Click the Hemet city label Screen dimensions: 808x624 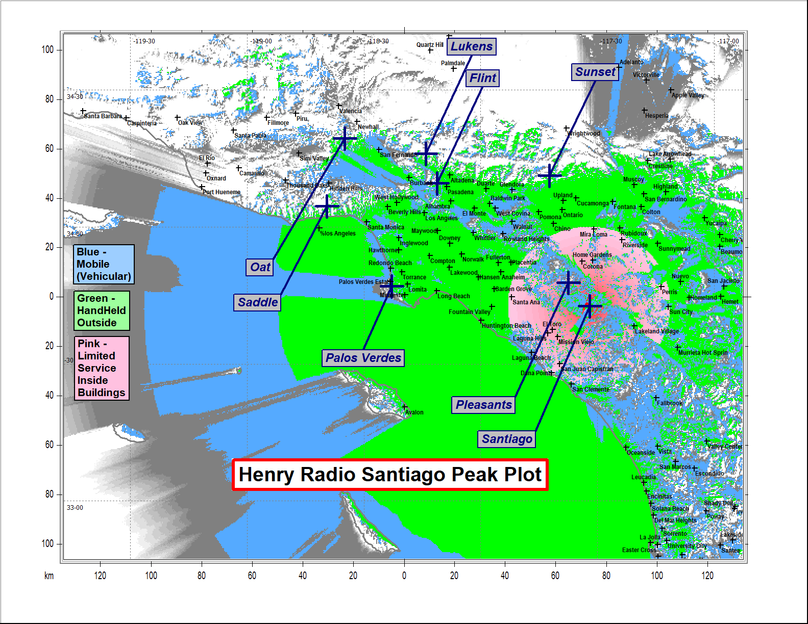point(730,302)
